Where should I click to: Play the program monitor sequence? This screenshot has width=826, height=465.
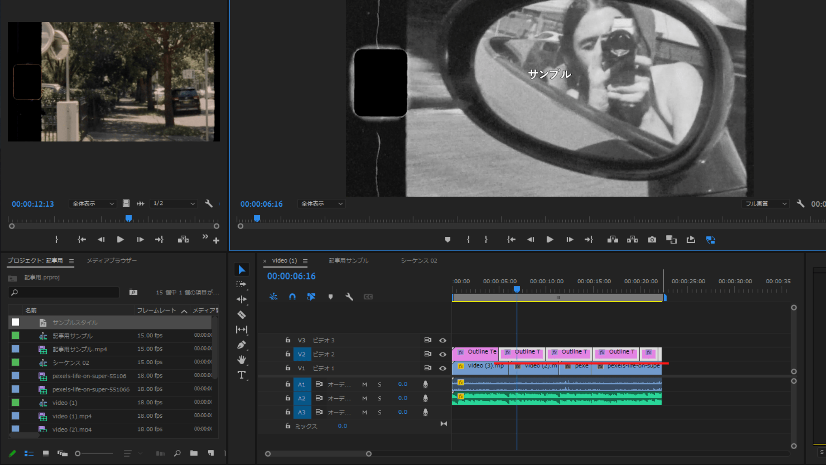549,240
